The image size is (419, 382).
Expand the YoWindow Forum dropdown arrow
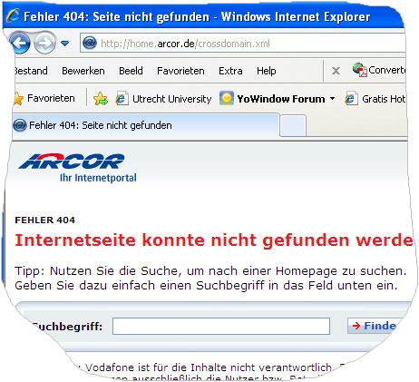pos(333,99)
